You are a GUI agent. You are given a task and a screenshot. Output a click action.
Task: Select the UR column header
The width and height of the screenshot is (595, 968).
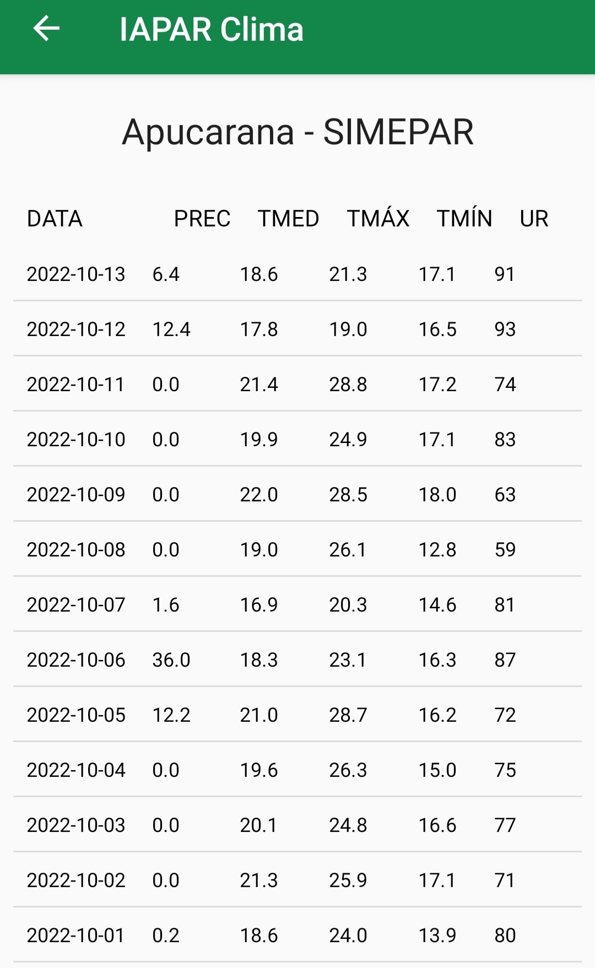tap(534, 219)
